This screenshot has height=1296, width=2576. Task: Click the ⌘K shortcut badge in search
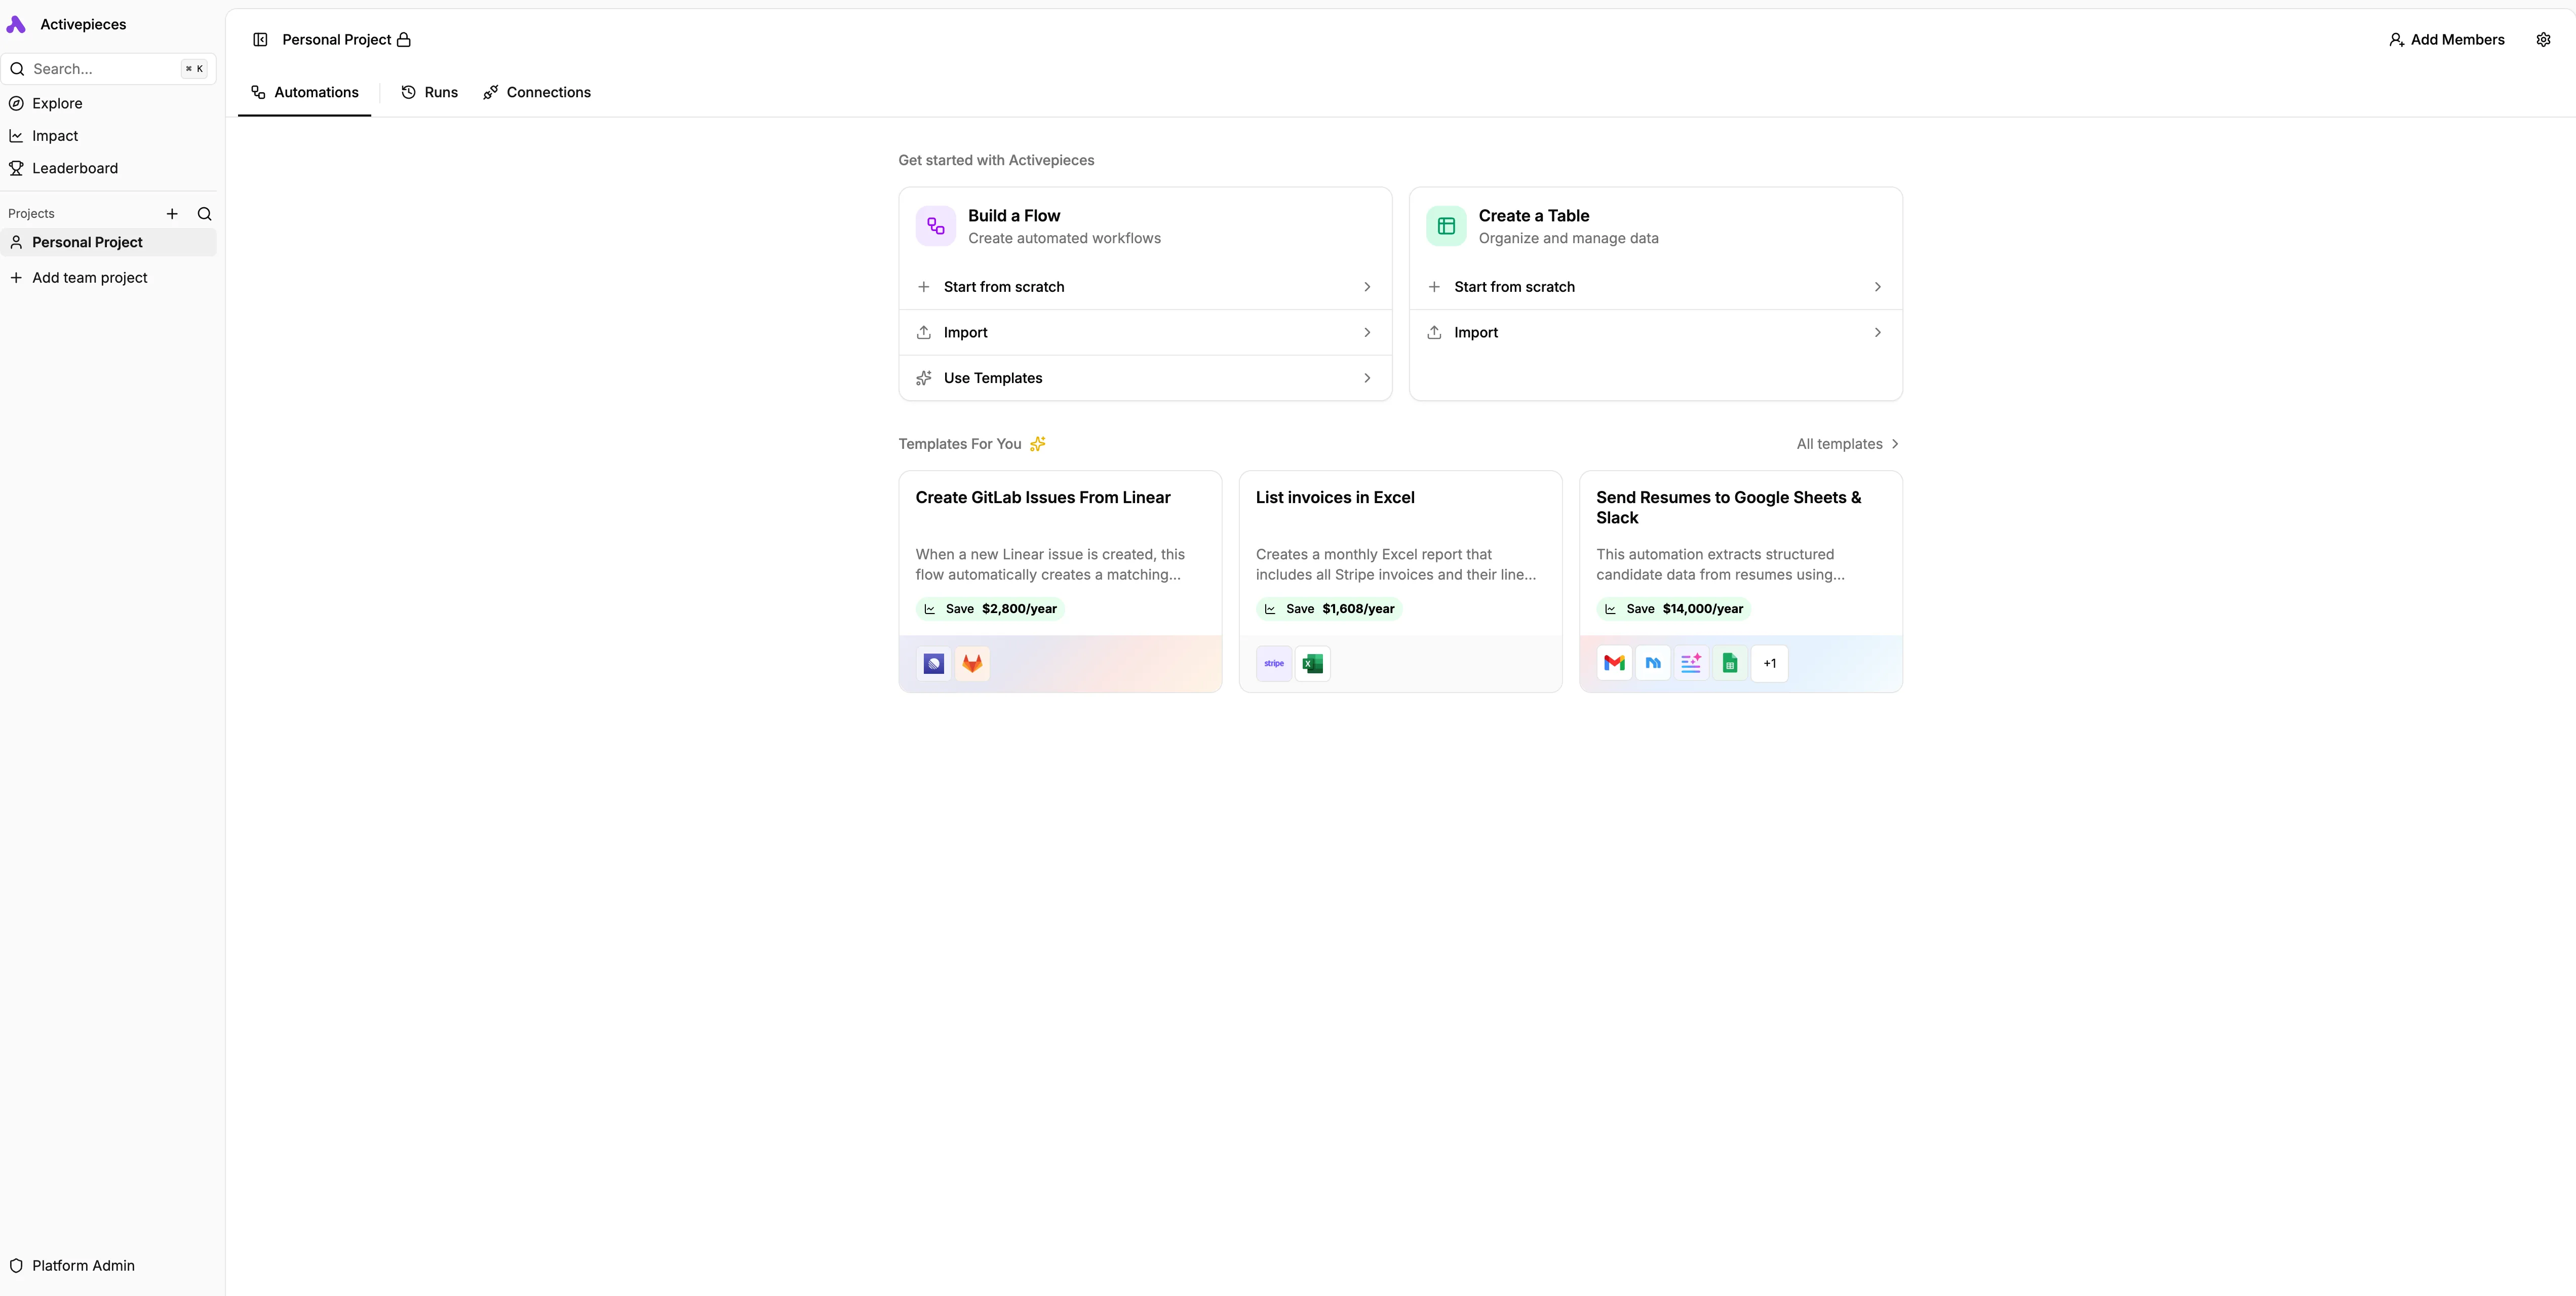coord(194,69)
